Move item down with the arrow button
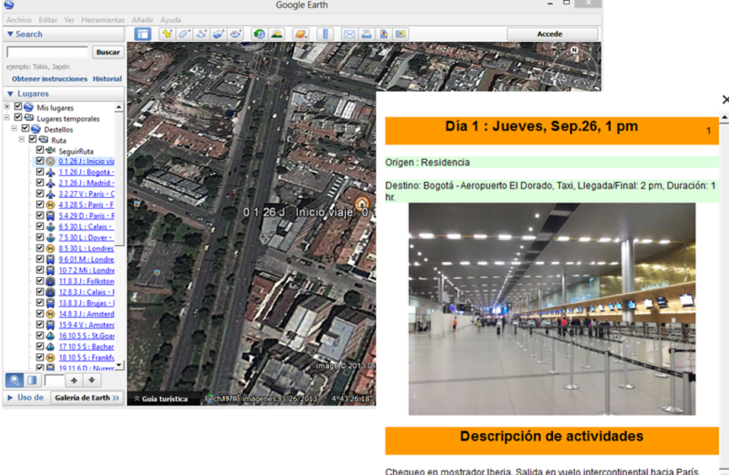Image resolution: width=729 pixels, height=475 pixels. [x=91, y=380]
